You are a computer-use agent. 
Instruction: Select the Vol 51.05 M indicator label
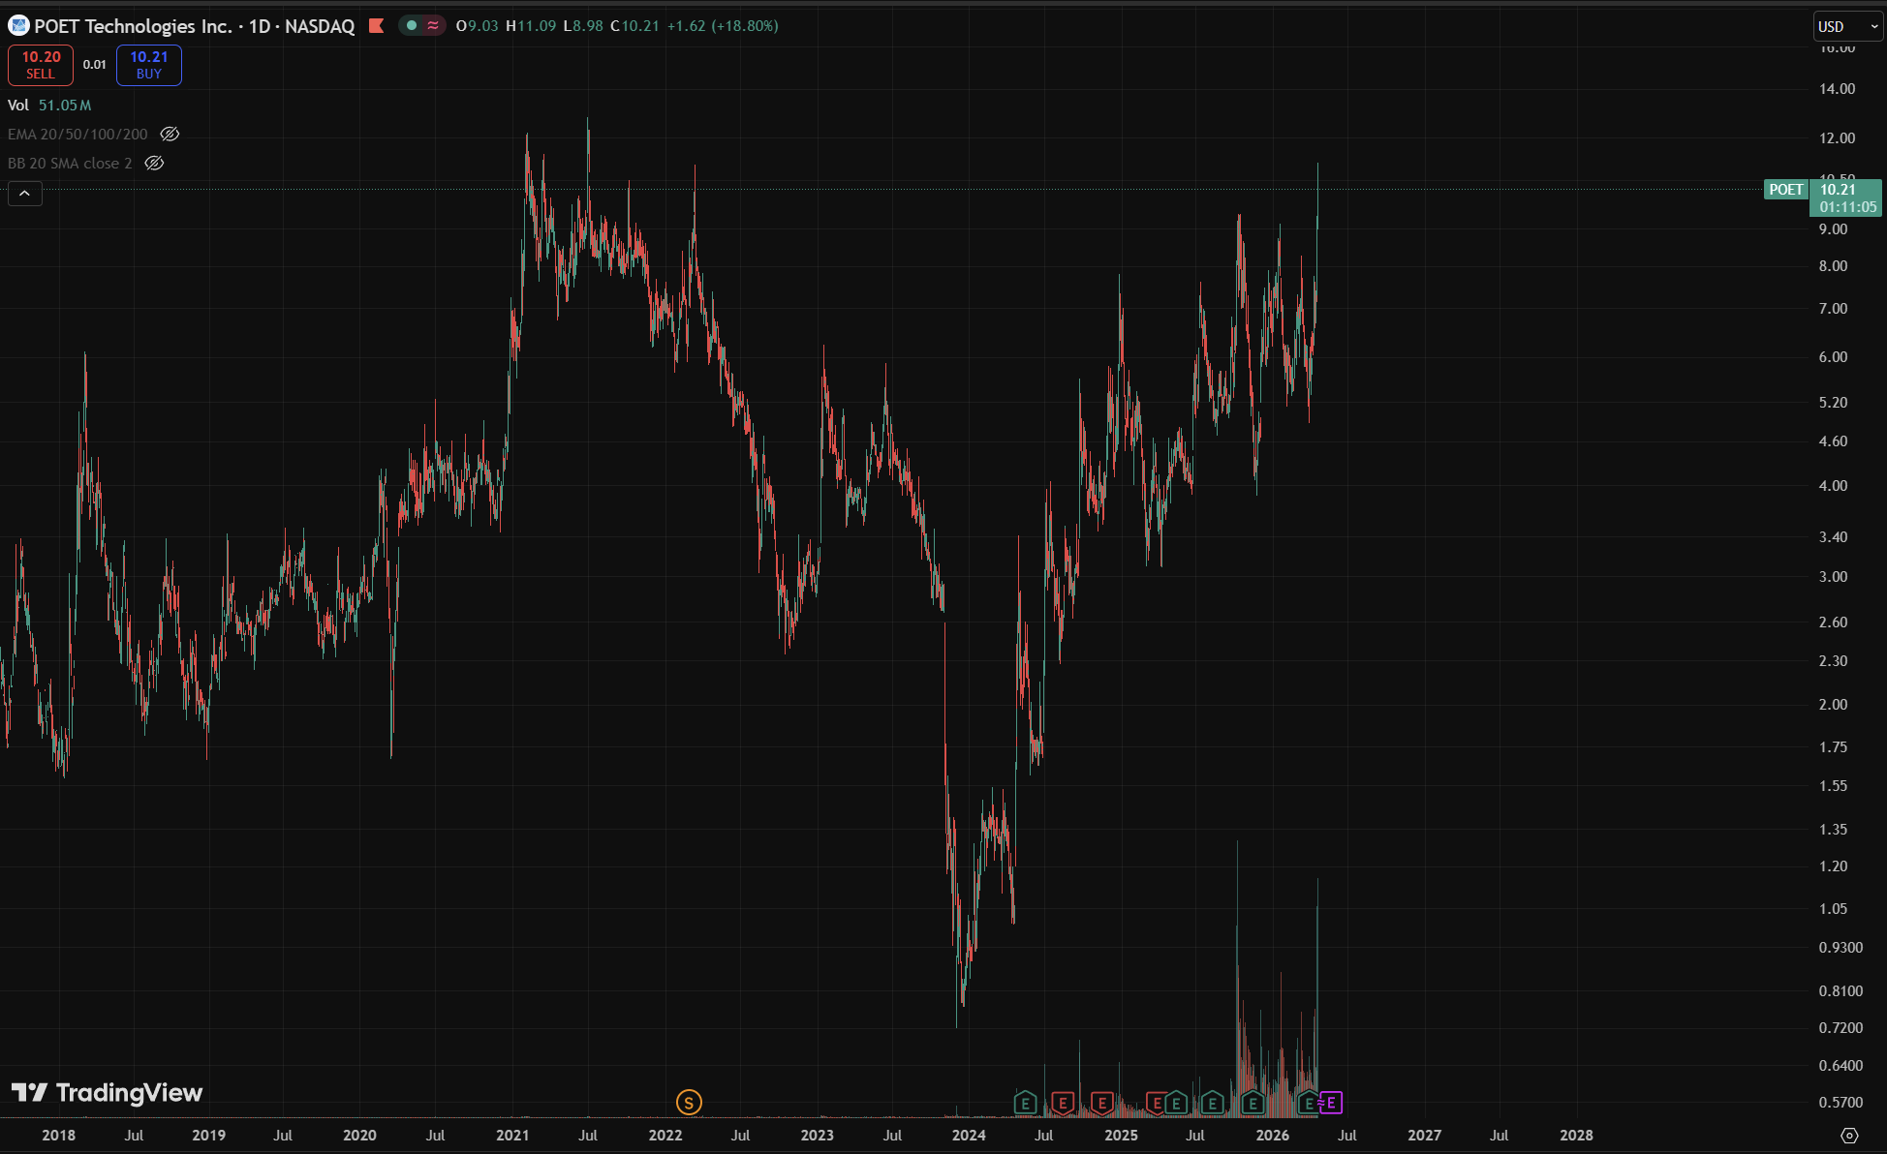(49, 106)
